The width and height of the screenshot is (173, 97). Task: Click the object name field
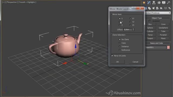156,47
